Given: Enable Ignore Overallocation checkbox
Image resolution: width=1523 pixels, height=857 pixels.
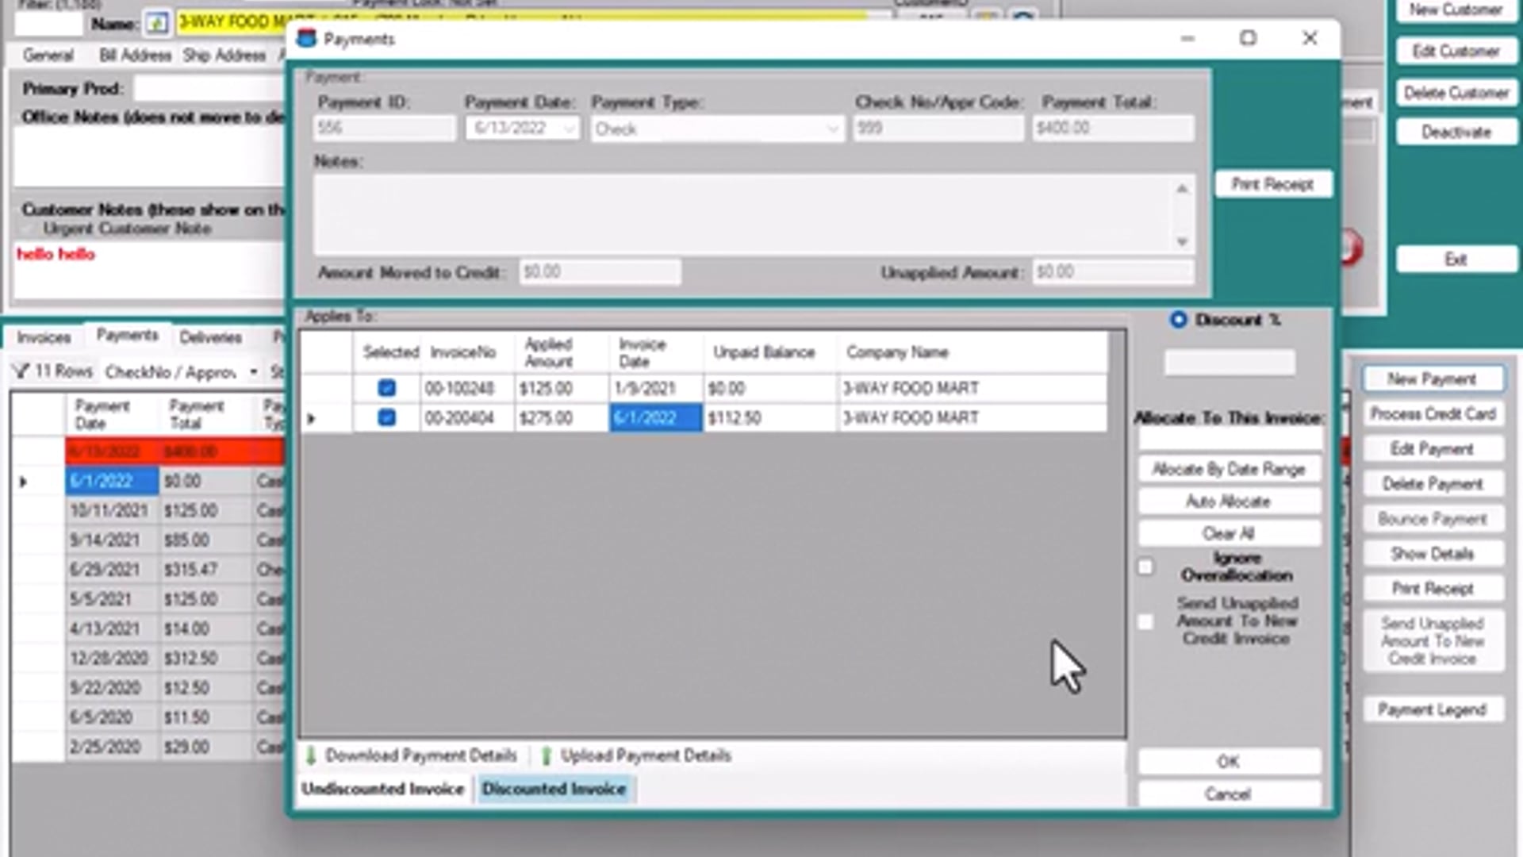Looking at the screenshot, I should click(x=1145, y=567).
